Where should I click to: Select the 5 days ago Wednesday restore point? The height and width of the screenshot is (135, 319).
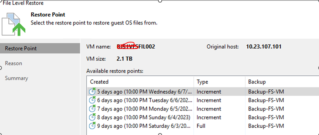click(203, 92)
